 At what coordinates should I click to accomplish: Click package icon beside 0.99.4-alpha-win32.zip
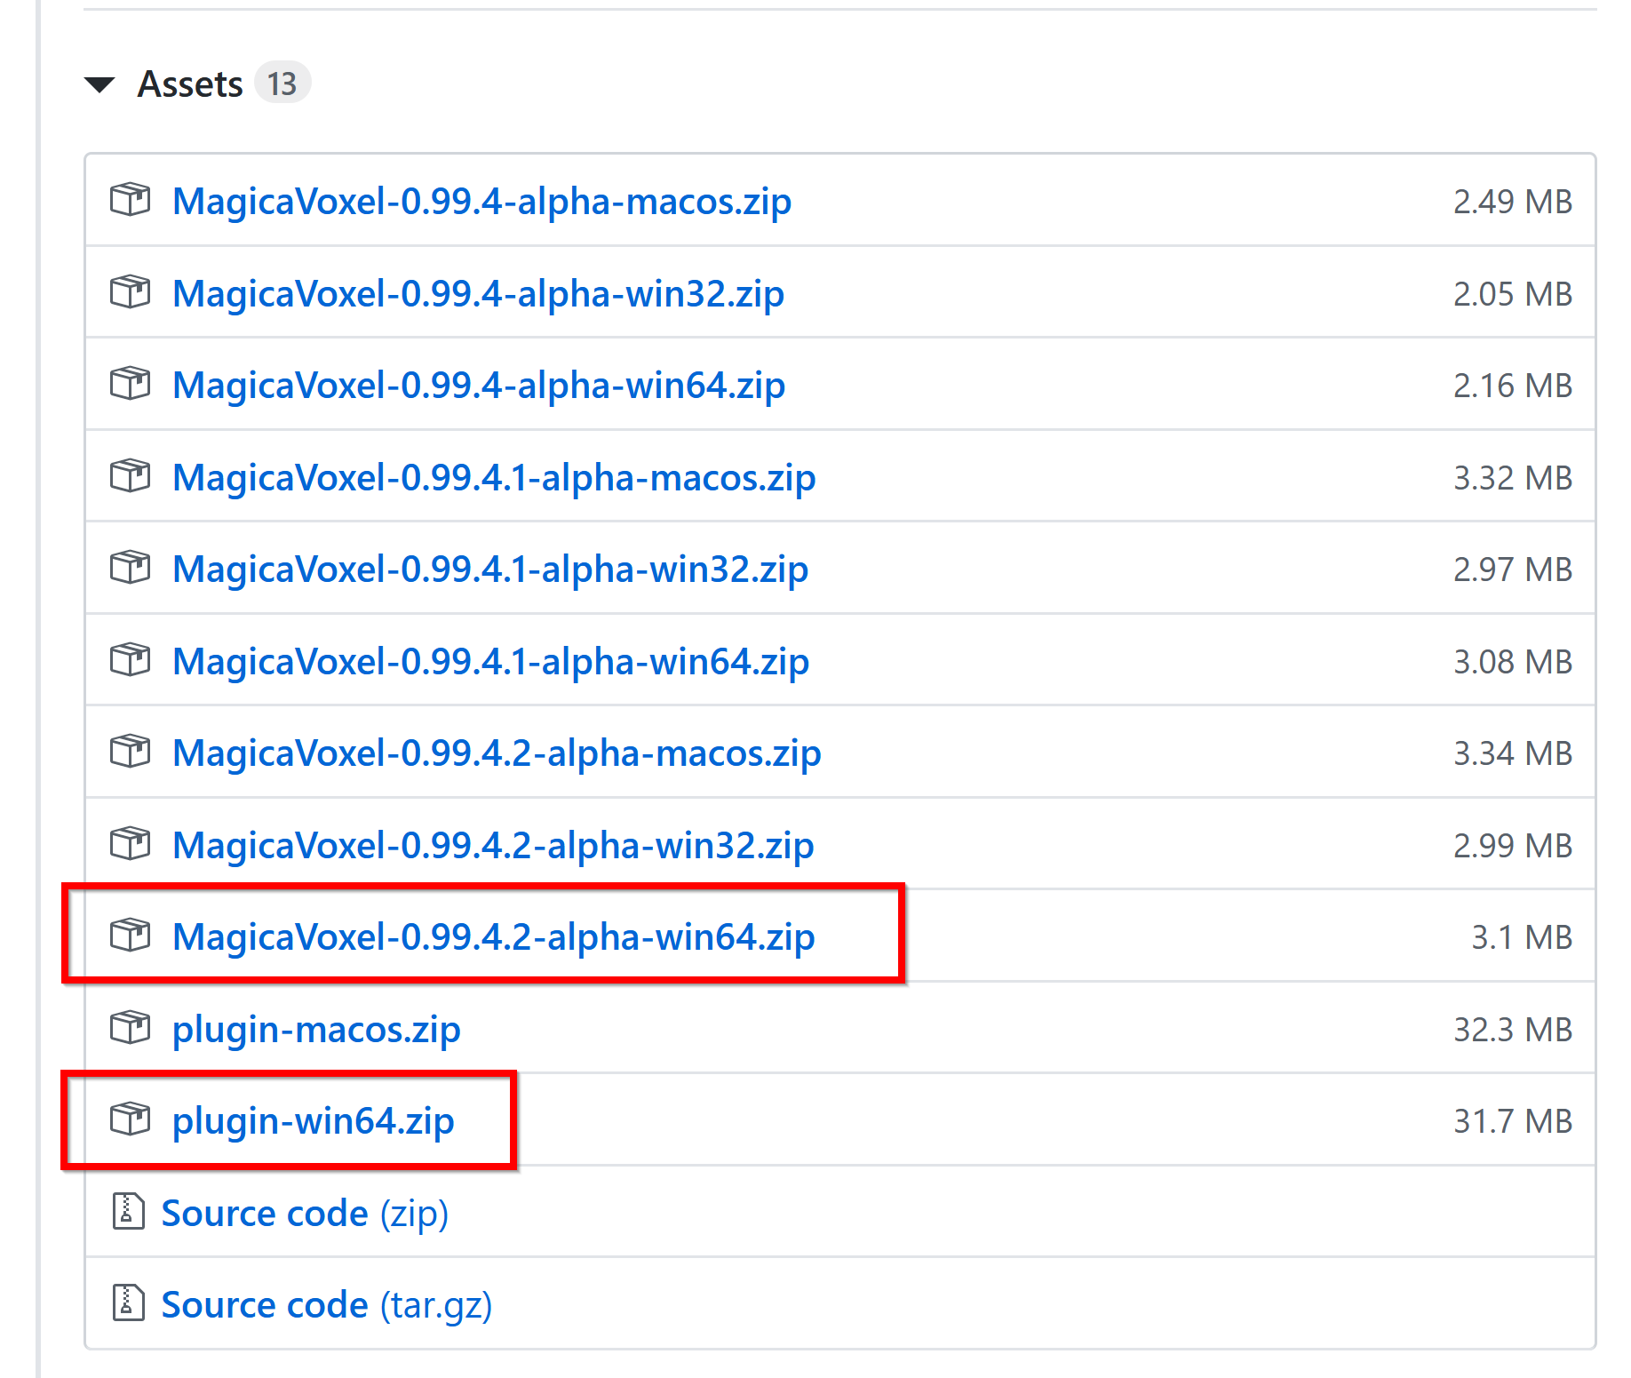click(x=131, y=291)
